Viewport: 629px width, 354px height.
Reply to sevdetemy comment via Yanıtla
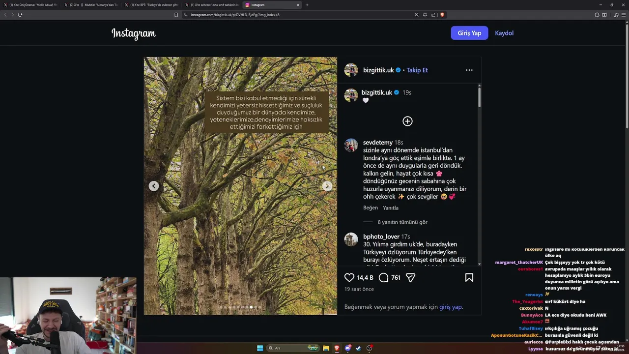click(391, 208)
